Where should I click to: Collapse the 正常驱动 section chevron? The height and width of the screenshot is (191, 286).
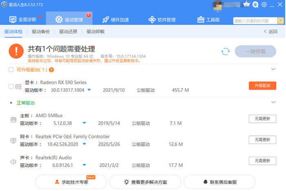(x=273, y=102)
